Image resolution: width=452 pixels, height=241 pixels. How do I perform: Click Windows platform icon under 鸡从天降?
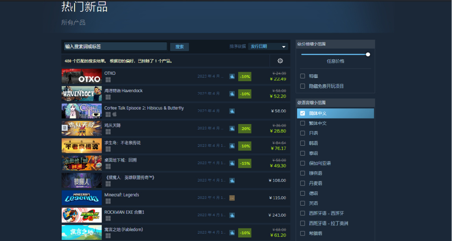click(x=108, y=132)
